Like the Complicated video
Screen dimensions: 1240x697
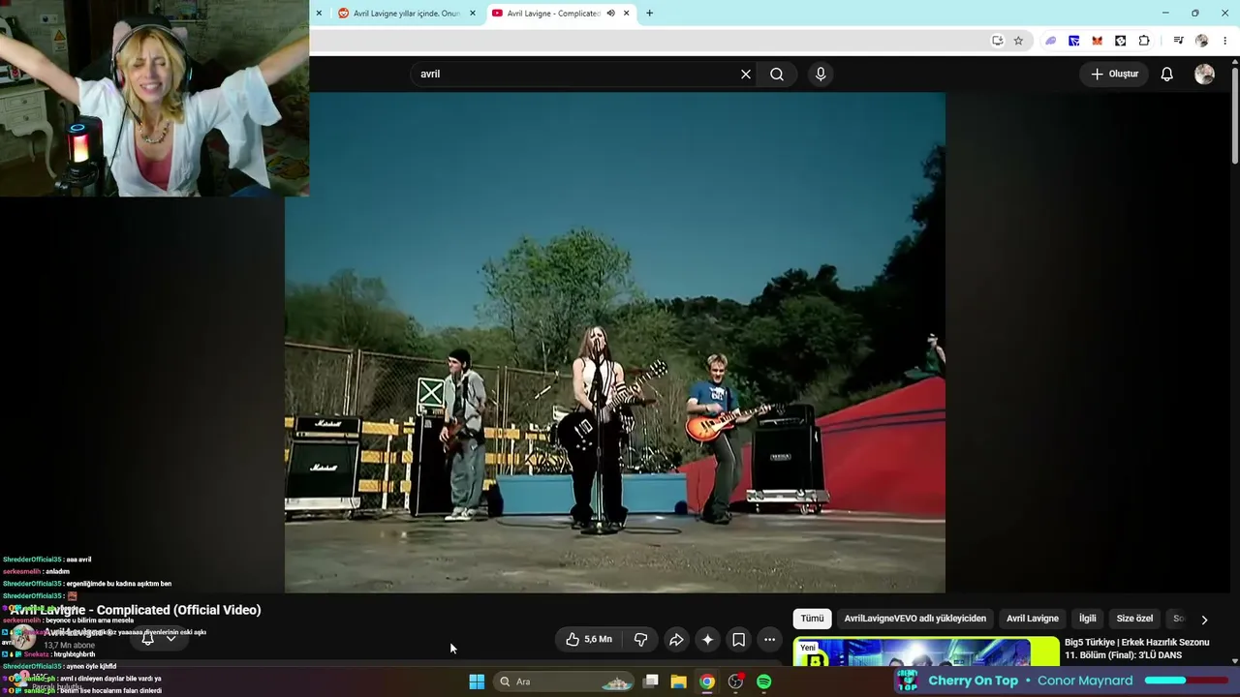(589, 639)
